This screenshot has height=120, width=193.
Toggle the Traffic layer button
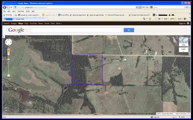click(x=184, y=50)
